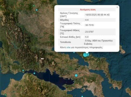The image size is (131, 97).
Task: Click the Μέγεθος magnitude value 4.4
Action: click(x=87, y=20)
